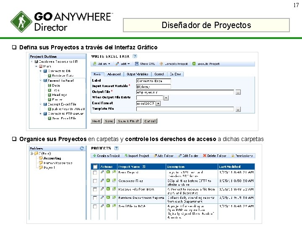302x226 pixels.
Task: Browse for Template File with ellipsis button
Action: (238, 109)
